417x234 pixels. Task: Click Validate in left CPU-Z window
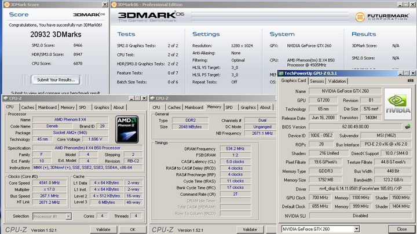tap(103, 229)
